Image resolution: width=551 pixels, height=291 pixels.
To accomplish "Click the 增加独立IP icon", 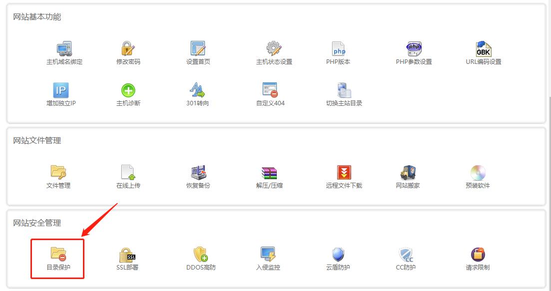I will coord(60,90).
